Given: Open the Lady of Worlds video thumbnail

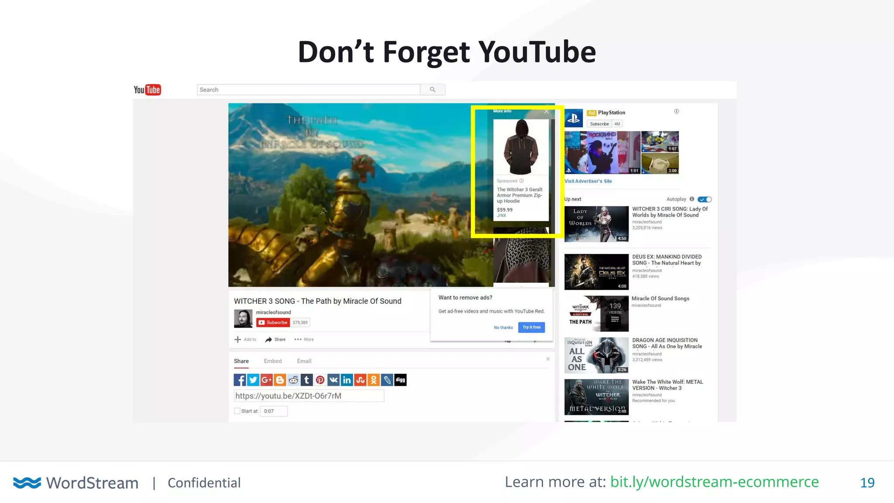Looking at the screenshot, I should point(596,224).
